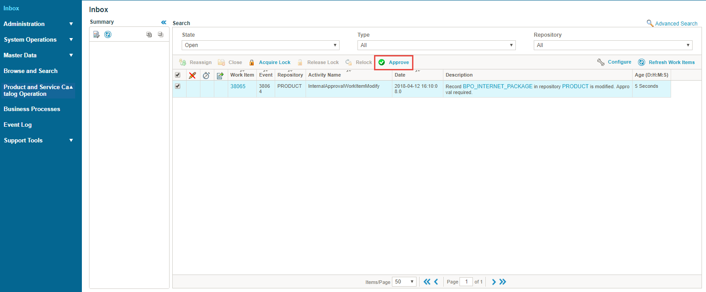Open Product and Service Catalog Operation
The height and width of the screenshot is (292, 706).
coord(36,90)
